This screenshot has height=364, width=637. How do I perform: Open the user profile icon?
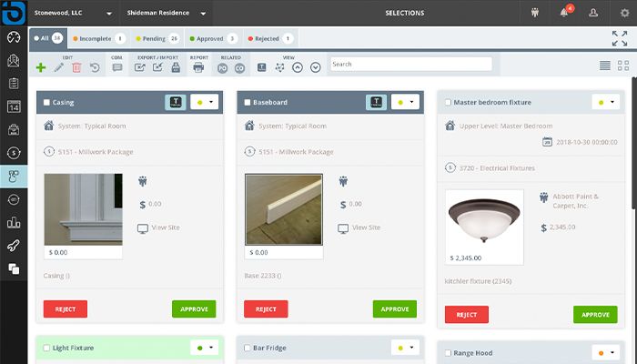click(593, 13)
